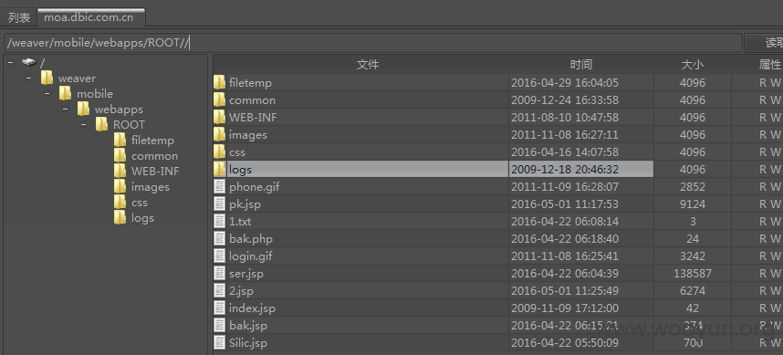Select the moa.dbic.com.cn tab
This screenshot has height=355, width=783.
[x=91, y=17]
